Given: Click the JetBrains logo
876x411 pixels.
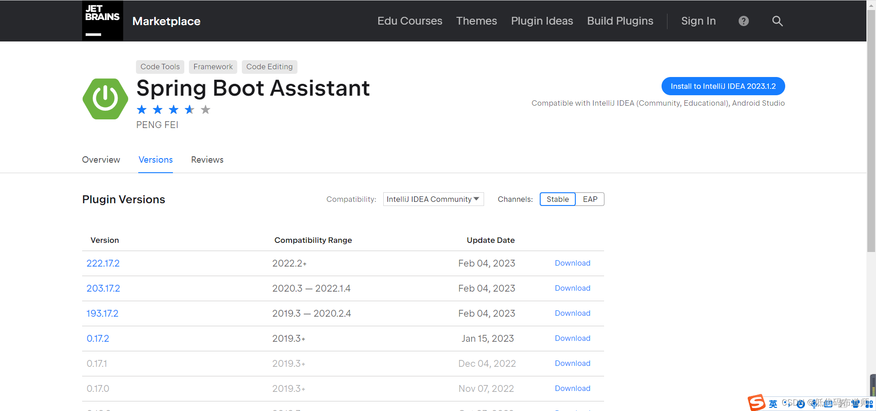Looking at the screenshot, I should [x=103, y=21].
